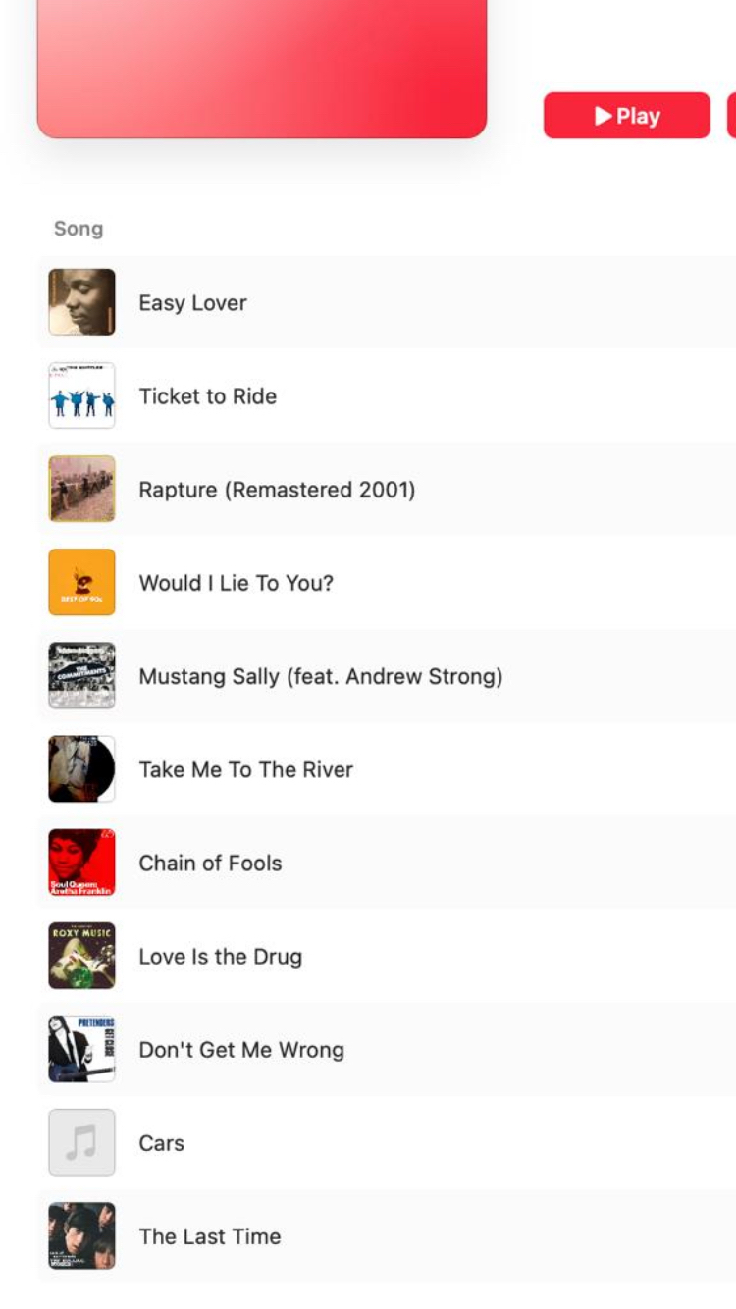Click the orange Best of 90s album cover
This screenshot has height=1309, width=736.
82,582
